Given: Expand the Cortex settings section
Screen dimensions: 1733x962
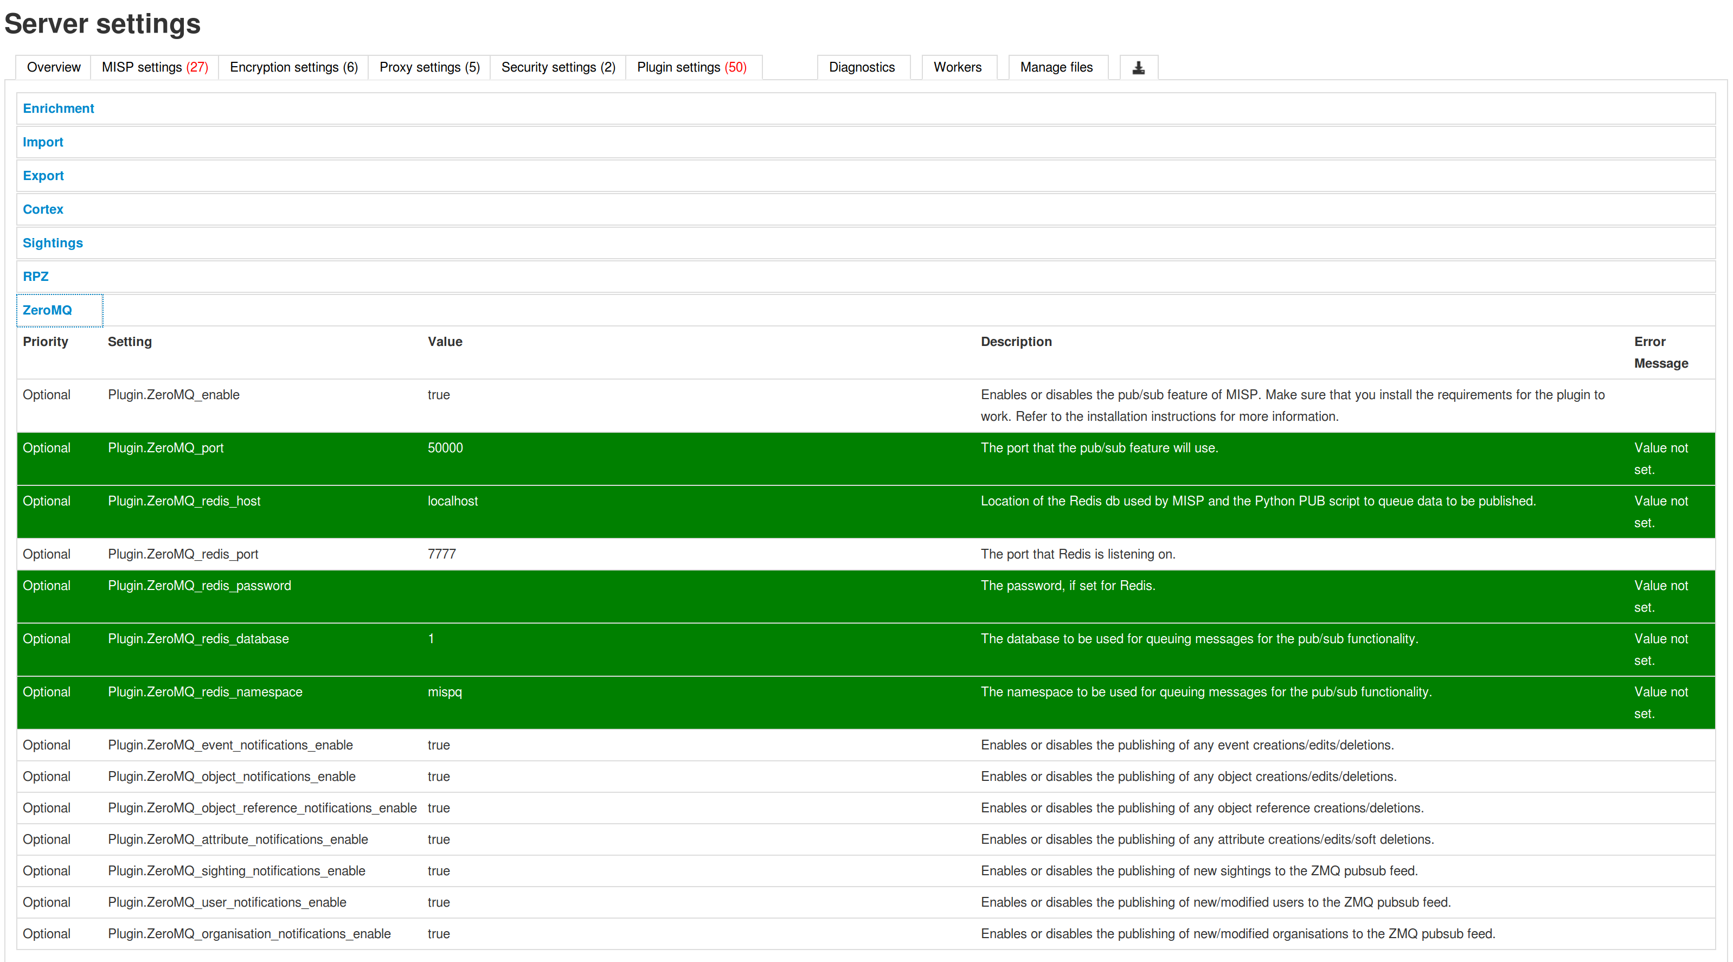Looking at the screenshot, I should pos(43,209).
